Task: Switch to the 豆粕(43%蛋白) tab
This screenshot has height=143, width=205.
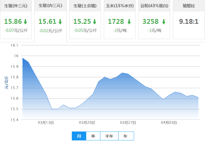Action: (154, 6)
